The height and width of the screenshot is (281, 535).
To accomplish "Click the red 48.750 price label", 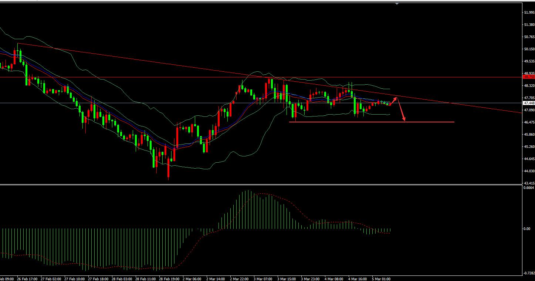I will pos(529,77).
